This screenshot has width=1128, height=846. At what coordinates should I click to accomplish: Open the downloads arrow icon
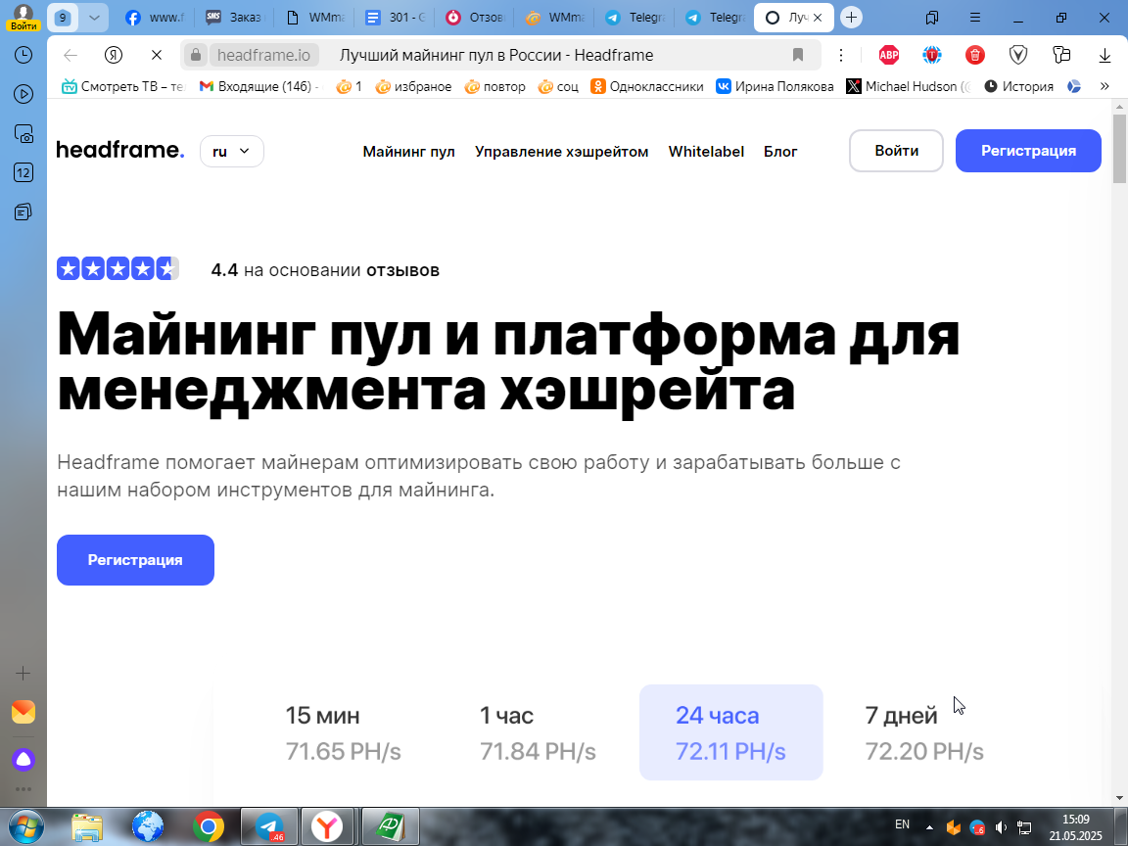point(1104,56)
